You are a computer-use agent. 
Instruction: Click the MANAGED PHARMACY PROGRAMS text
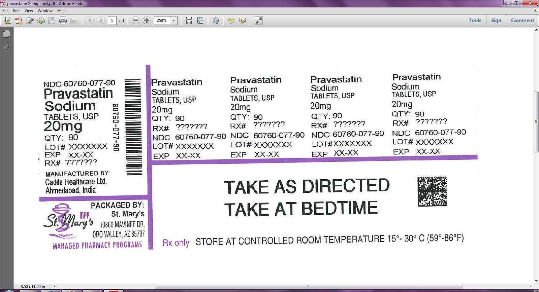(97, 245)
